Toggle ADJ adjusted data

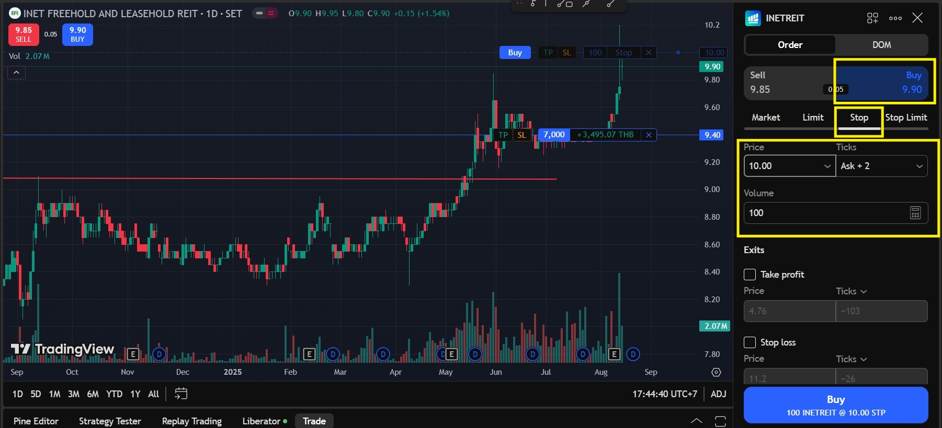718,394
